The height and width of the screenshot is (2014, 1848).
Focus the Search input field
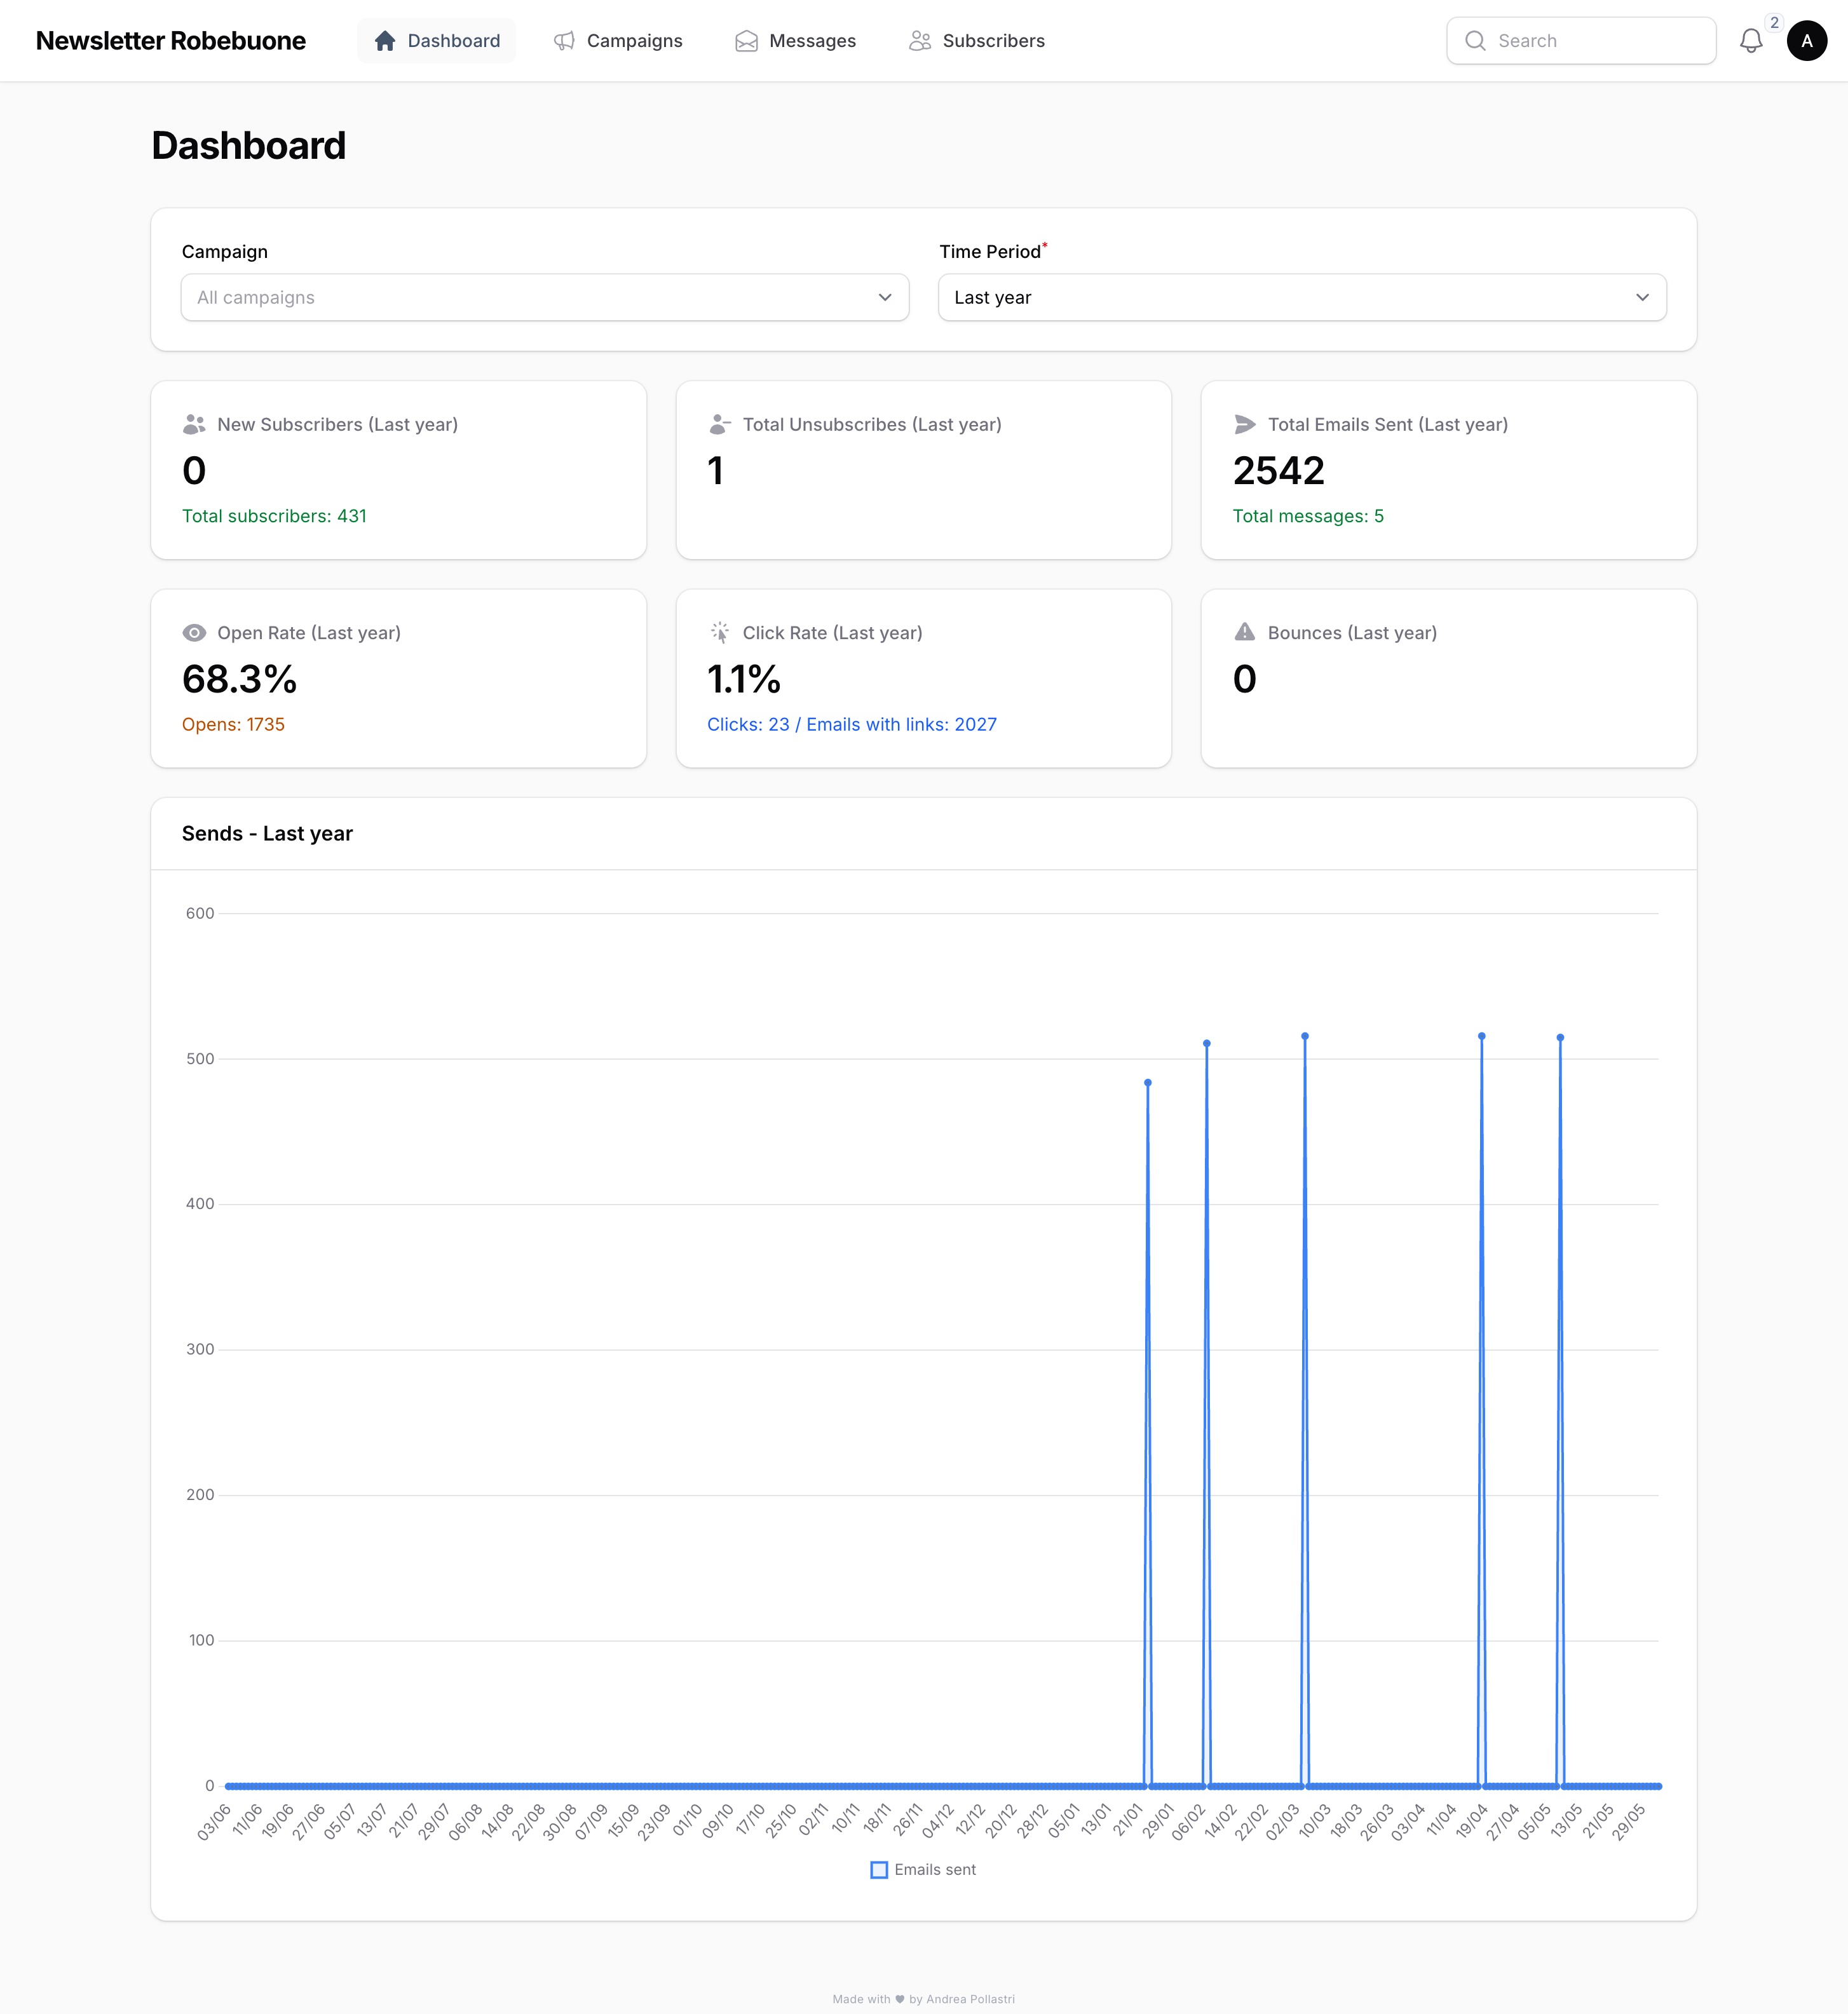coord(1581,41)
